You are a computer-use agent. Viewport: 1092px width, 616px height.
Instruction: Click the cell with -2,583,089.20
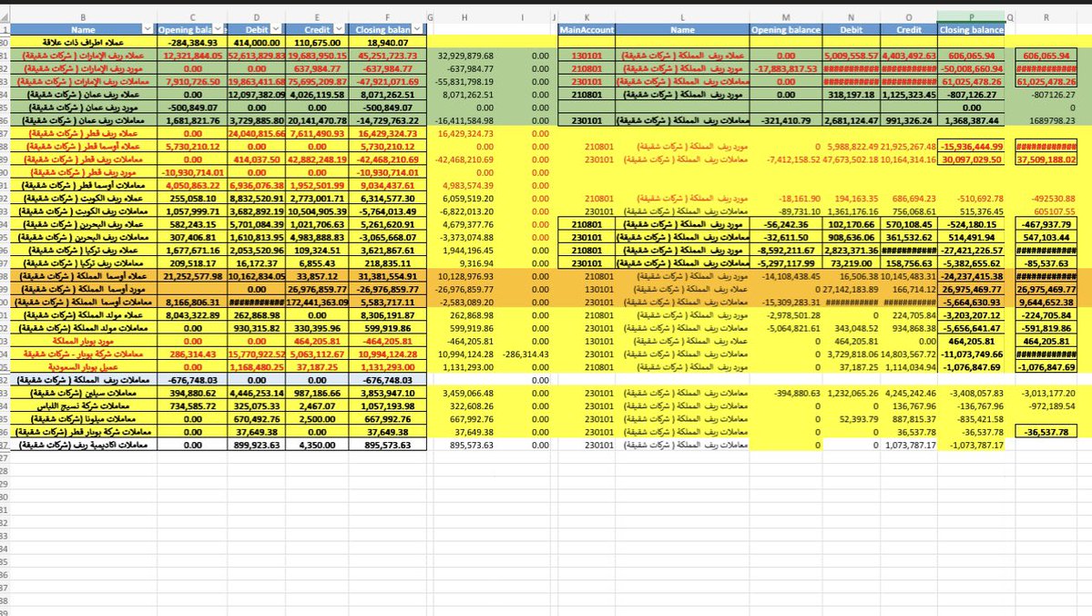click(x=464, y=303)
